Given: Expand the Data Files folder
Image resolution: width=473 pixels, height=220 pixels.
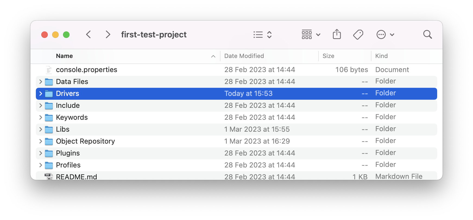Looking at the screenshot, I should click(x=40, y=82).
